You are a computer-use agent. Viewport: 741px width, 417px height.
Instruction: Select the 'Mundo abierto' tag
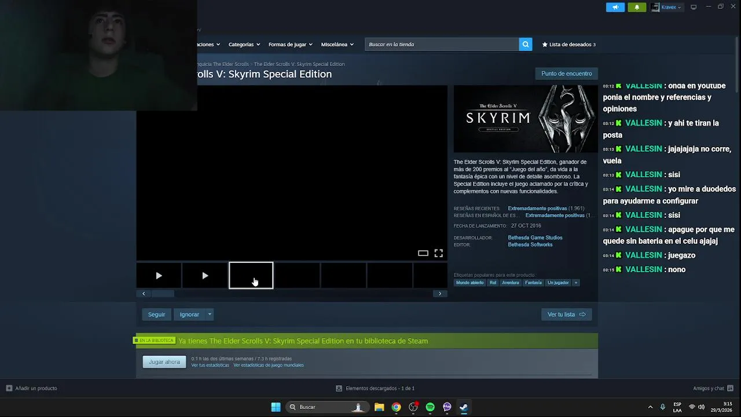469,283
